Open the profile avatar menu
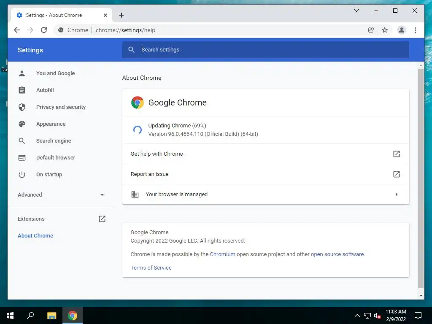The height and width of the screenshot is (324, 432). click(x=402, y=30)
